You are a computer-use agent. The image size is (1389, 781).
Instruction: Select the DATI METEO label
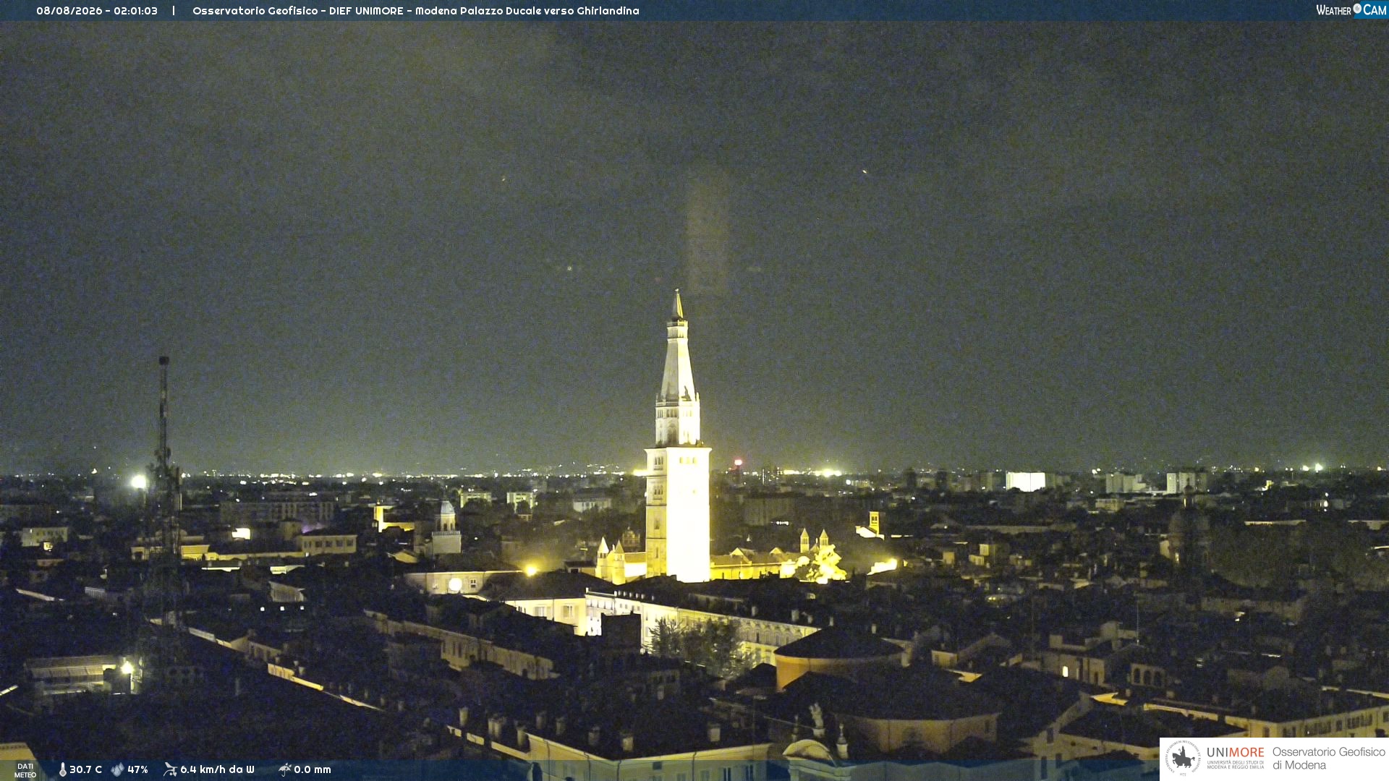click(x=25, y=770)
